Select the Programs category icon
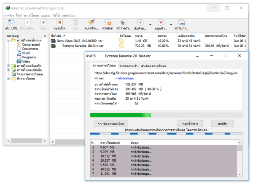The height and width of the screenshot is (185, 253). [19, 57]
